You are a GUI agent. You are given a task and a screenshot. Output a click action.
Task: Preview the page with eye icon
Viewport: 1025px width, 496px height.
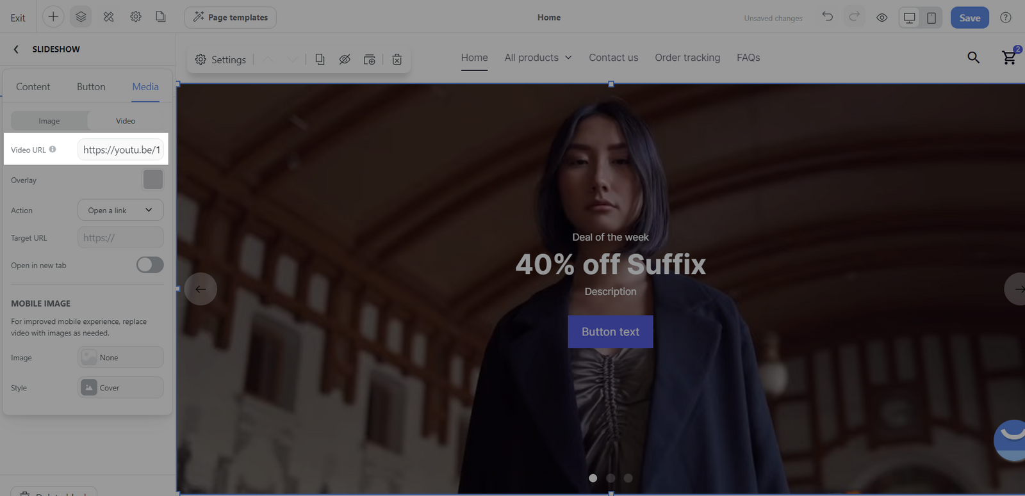point(882,18)
